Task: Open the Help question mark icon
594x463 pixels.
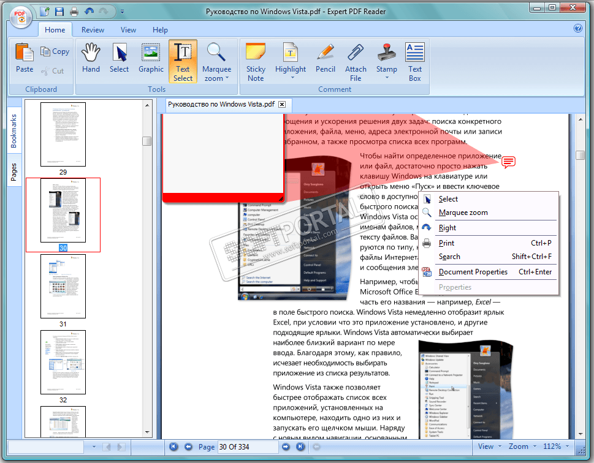Action: coord(577,28)
